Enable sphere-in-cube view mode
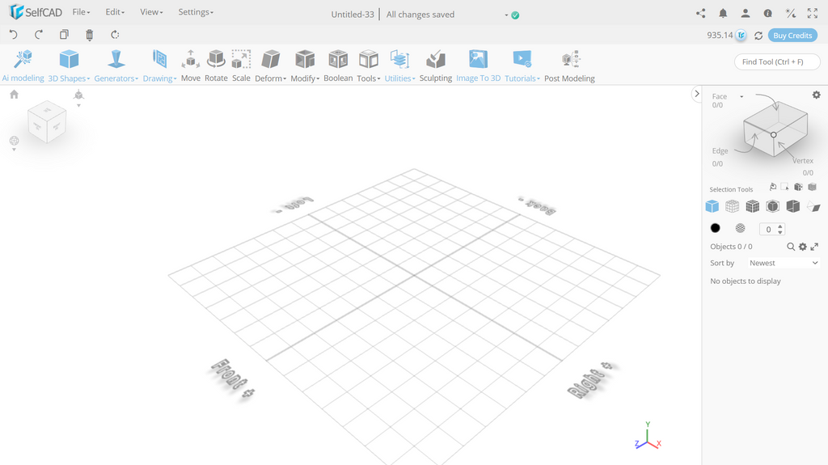This screenshot has width=828, height=465. [x=772, y=206]
